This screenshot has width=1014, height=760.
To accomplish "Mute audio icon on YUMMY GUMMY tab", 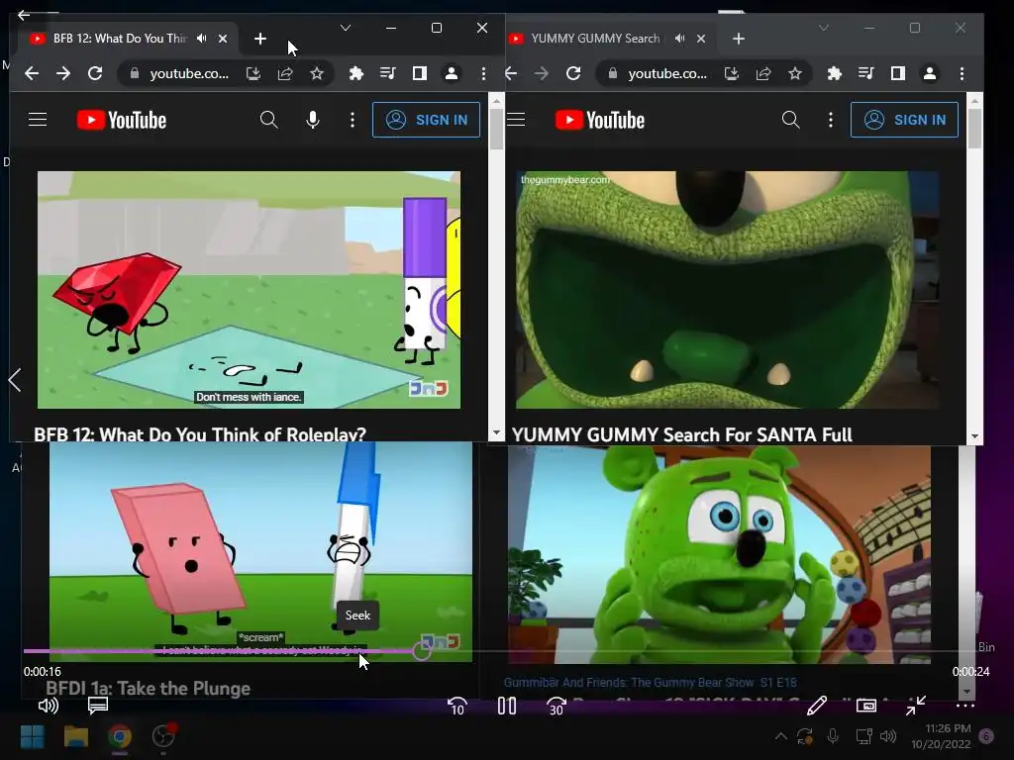I will point(680,39).
